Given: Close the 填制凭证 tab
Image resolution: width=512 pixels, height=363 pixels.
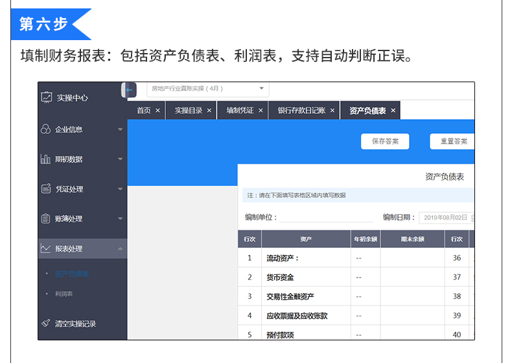Looking at the screenshot, I should tap(261, 111).
